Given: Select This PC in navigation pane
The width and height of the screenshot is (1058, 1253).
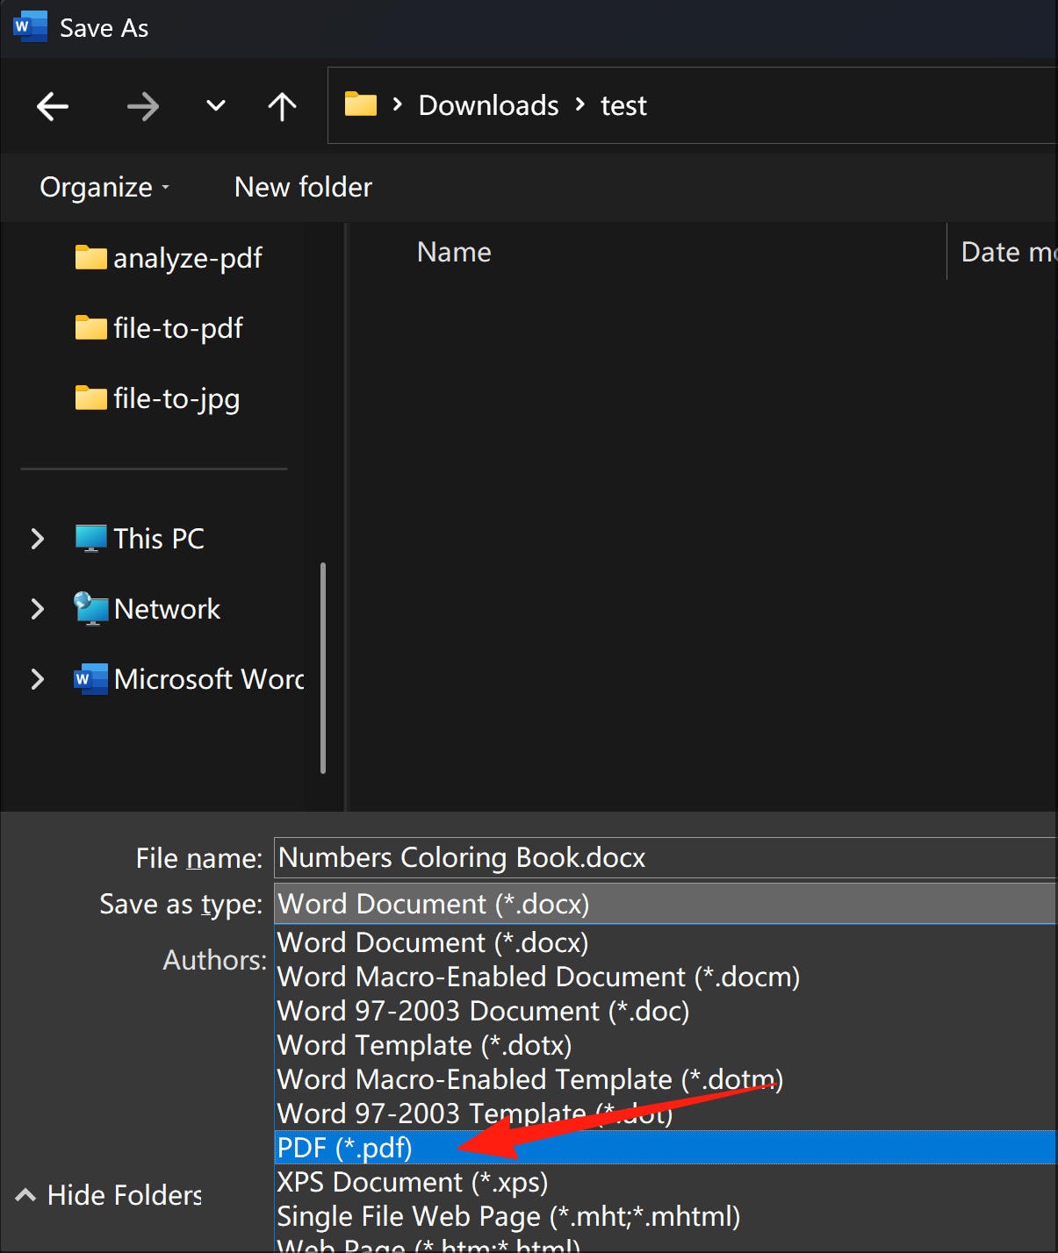Looking at the screenshot, I should 159,539.
